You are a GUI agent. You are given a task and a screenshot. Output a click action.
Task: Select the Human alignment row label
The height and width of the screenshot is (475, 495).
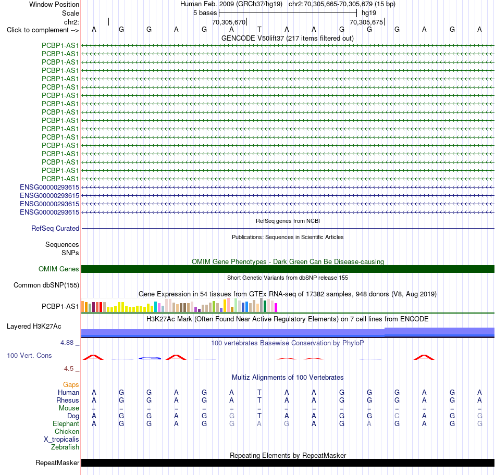68,392
